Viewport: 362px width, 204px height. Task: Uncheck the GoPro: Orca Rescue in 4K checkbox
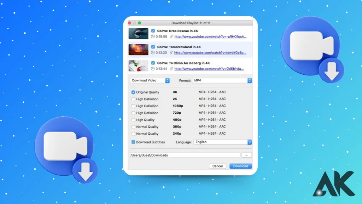(x=153, y=31)
